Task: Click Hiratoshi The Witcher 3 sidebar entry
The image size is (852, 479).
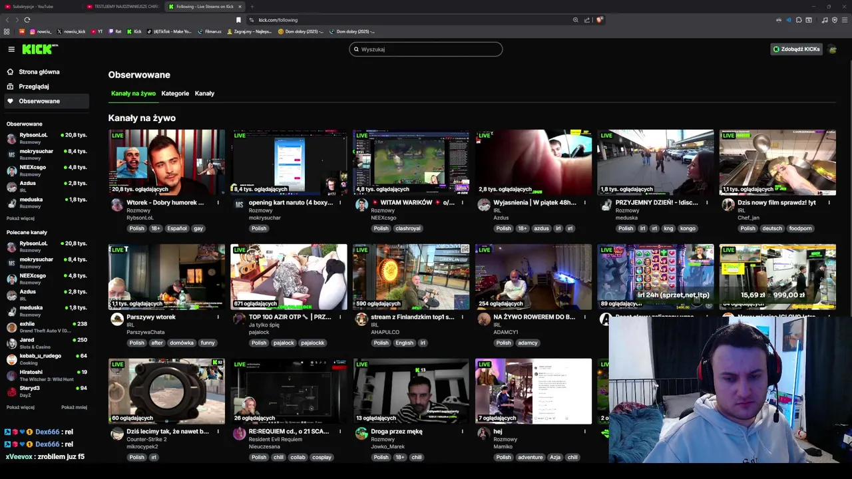Action: [47, 375]
